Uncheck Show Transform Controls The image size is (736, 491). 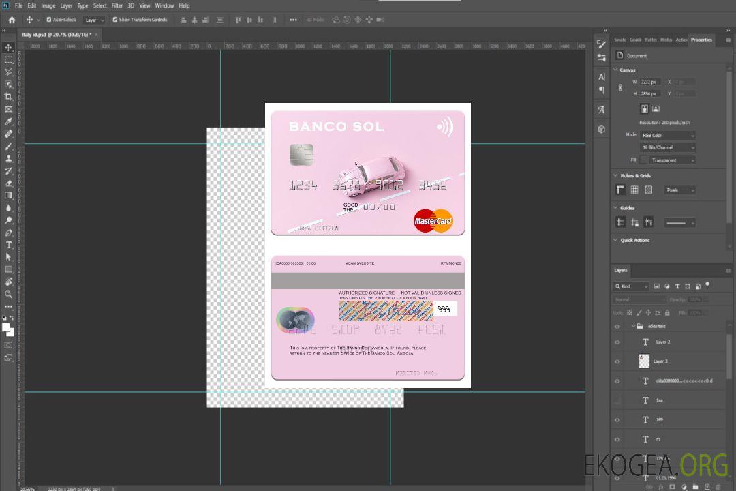click(115, 20)
